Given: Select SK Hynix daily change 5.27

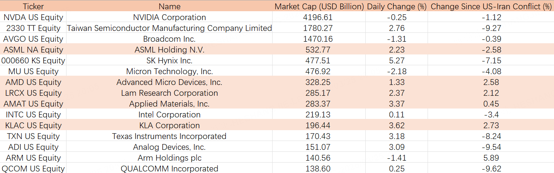Looking at the screenshot, I should [x=397, y=61].
